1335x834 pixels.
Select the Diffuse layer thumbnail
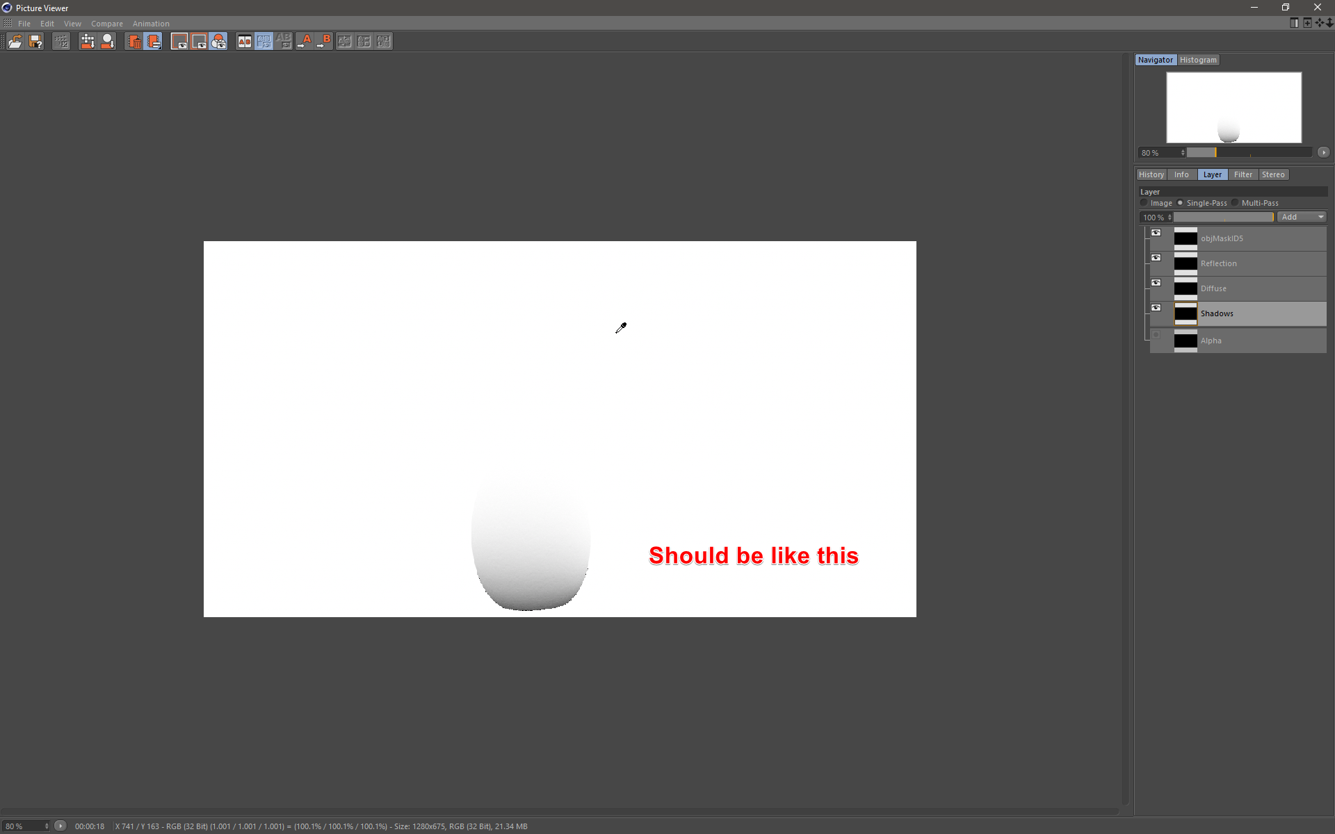click(1186, 288)
